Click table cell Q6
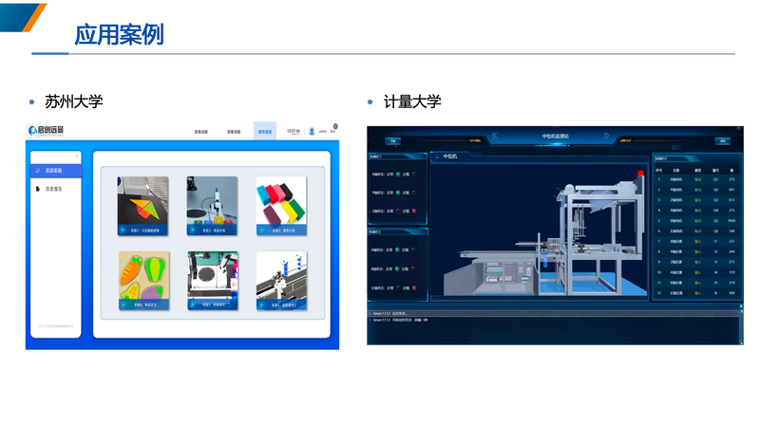 pyautogui.click(x=715, y=230)
